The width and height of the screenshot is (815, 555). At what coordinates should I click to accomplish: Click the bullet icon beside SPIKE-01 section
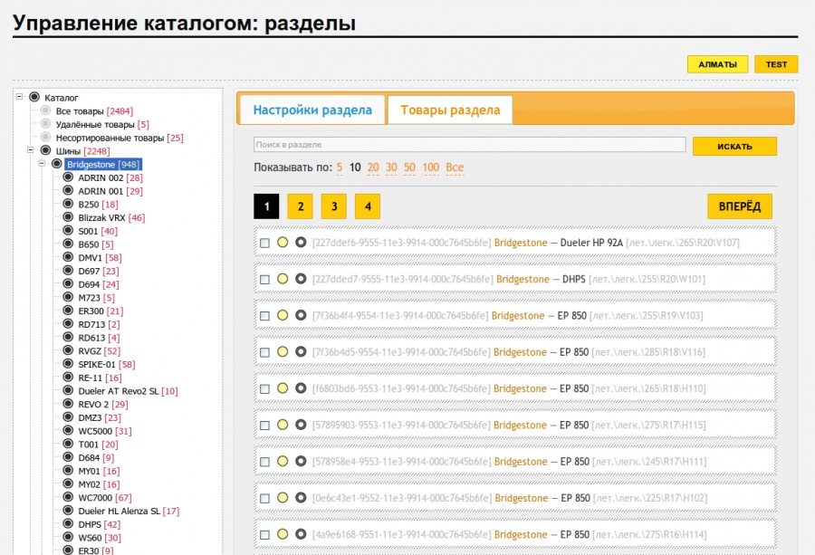coord(69,364)
